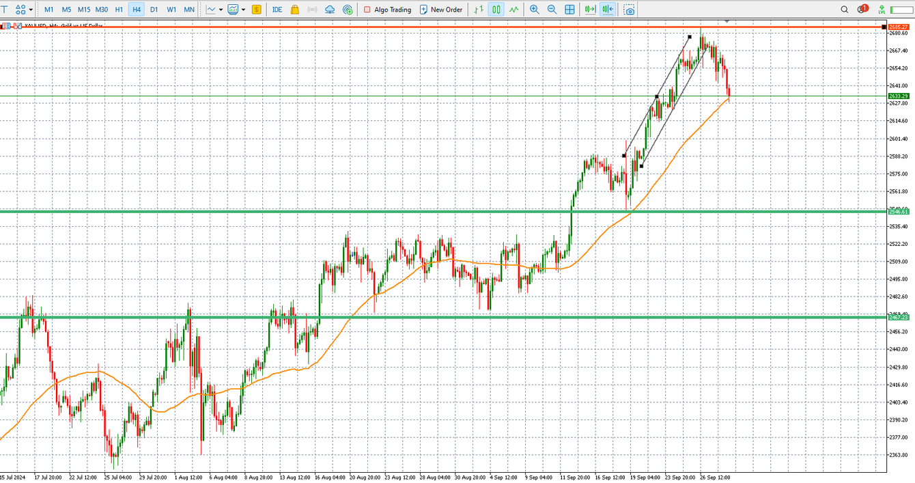The image size is (915, 483).
Task: Click the New Order button
Action: point(441,9)
